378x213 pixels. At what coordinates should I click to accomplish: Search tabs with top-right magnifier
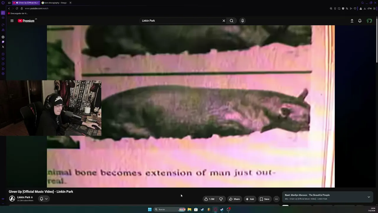coord(362,3)
